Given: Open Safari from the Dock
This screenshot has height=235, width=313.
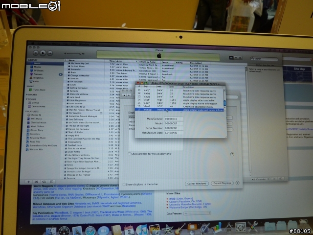Looking at the screenshot, I should tap(90, 232).
